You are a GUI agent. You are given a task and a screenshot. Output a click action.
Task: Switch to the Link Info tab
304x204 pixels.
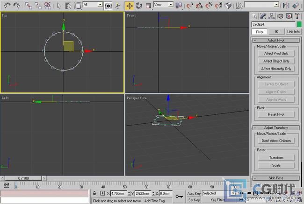pos(293,31)
